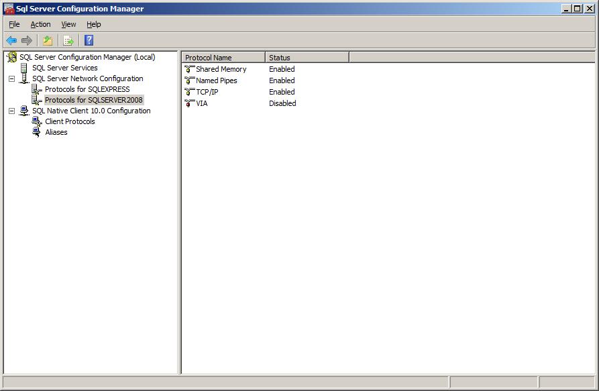Select SQL Server Services in the tree
The width and height of the screenshot is (599, 391).
[x=65, y=68]
